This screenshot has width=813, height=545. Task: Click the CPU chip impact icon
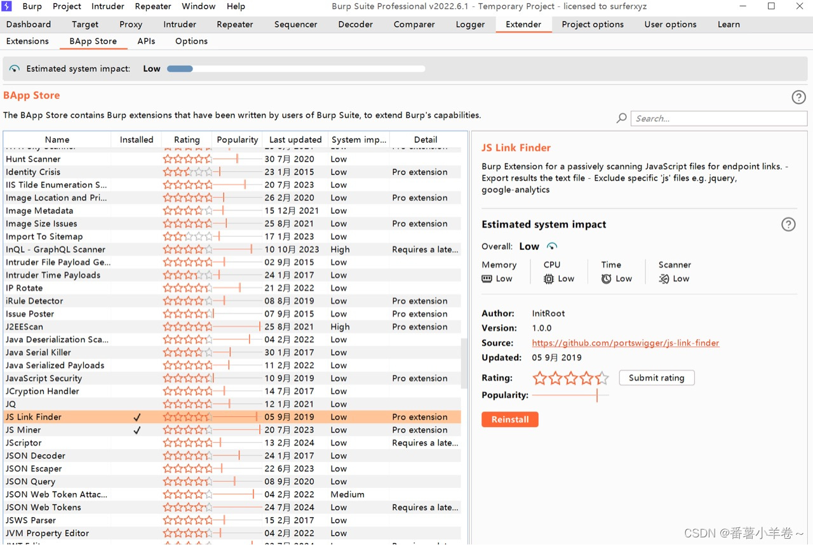tap(549, 279)
